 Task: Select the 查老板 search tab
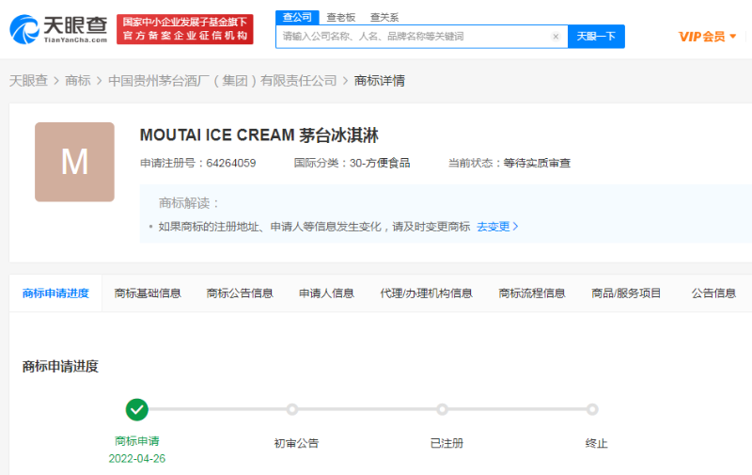pyautogui.click(x=341, y=18)
